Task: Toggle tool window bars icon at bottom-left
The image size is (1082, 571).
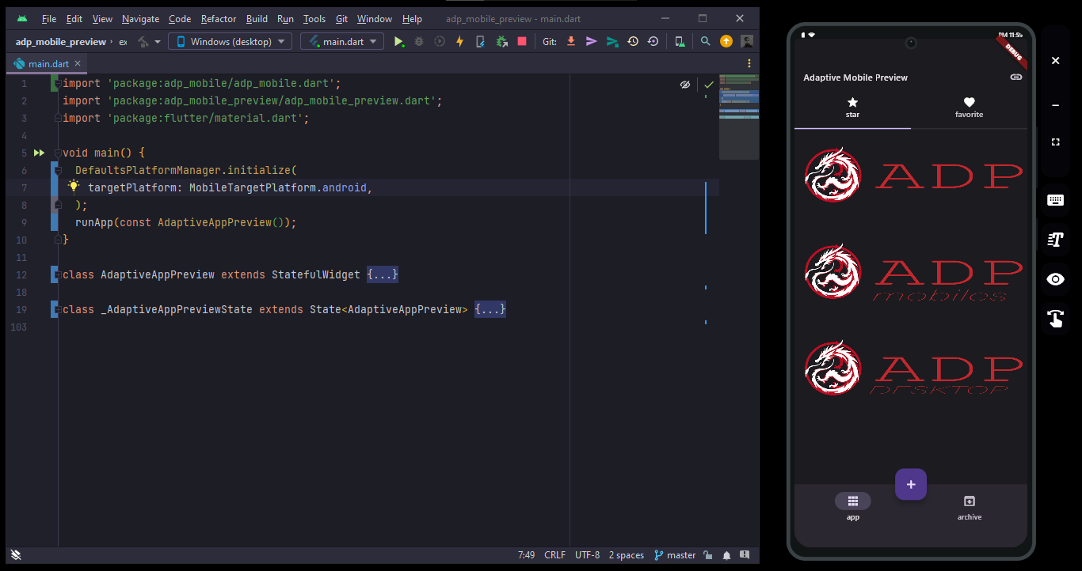Action: 16,555
